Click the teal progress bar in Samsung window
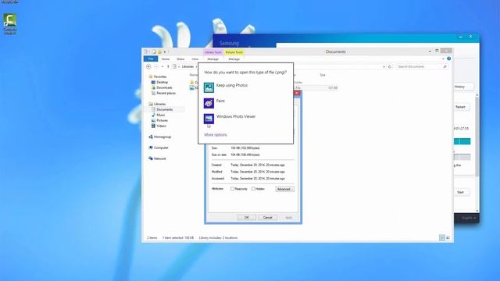The height and width of the screenshot is (281, 500). point(462,141)
